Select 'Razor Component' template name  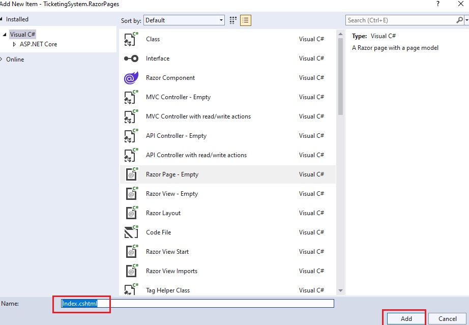(x=170, y=78)
